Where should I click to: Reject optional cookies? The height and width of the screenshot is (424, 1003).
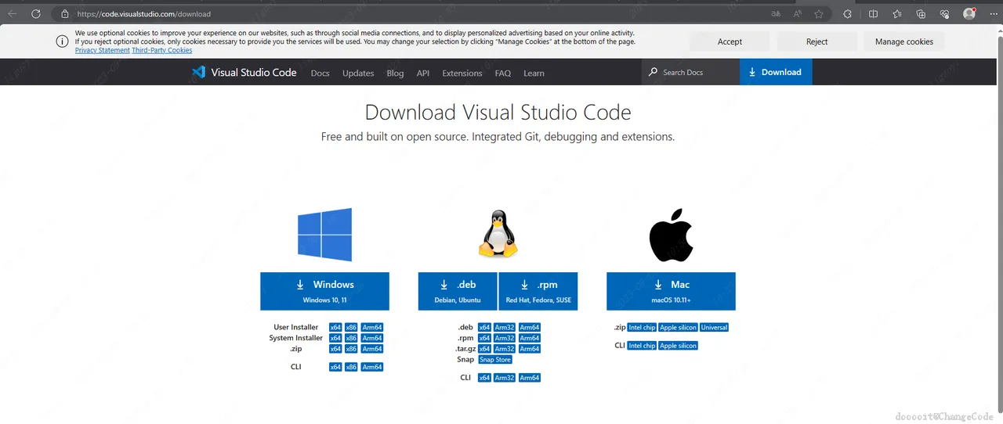[817, 41]
